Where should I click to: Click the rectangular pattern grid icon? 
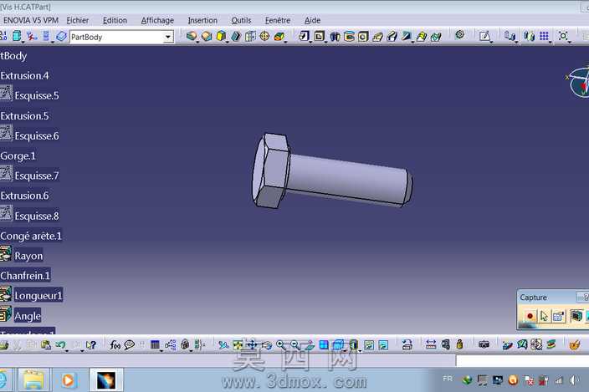coord(544,36)
